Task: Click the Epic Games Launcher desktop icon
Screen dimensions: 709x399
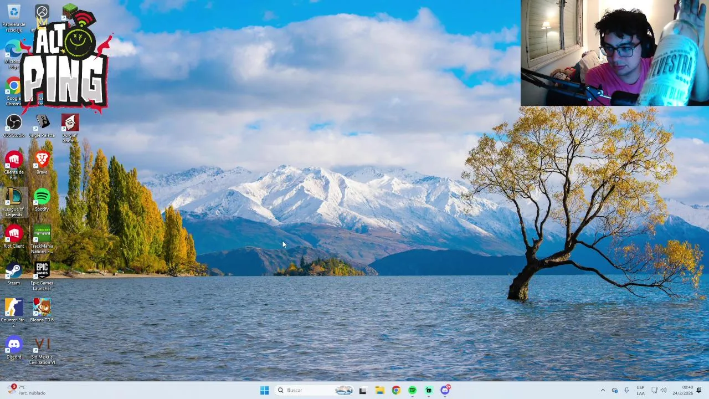Action: pyautogui.click(x=42, y=277)
